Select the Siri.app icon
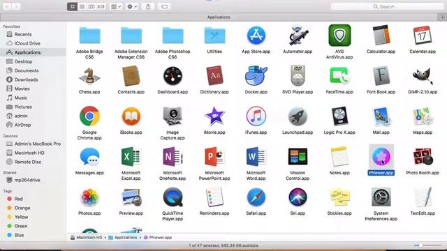This screenshot has height=251, width=447. pyautogui.click(x=298, y=197)
